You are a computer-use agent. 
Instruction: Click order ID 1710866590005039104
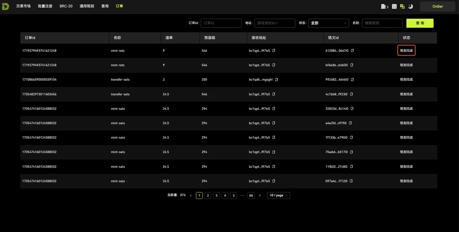click(39, 79)
